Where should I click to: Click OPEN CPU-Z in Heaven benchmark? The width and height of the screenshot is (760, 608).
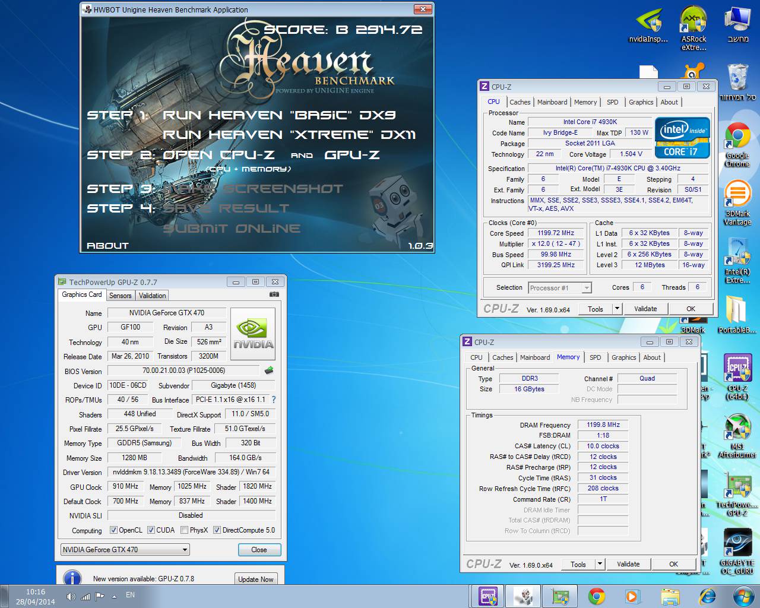[218, 155]
